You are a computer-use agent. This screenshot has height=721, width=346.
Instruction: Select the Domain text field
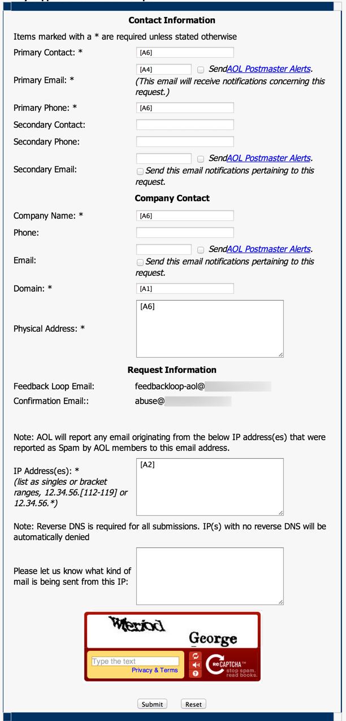pos(185,289)
